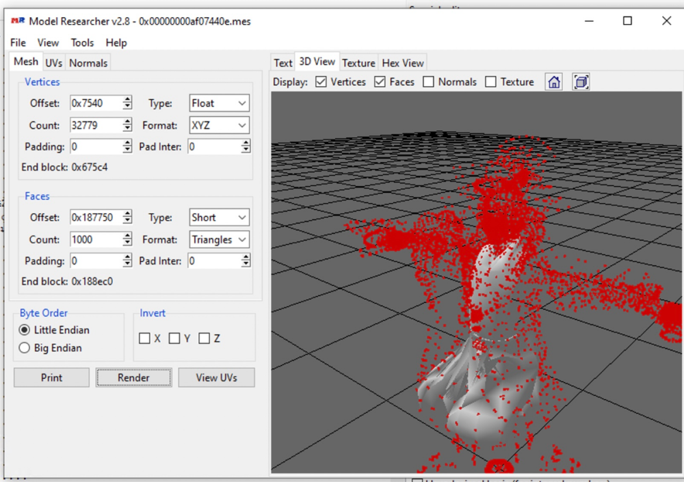This screenshot has height=482, width=684.
Task: Increment the Vertices Offset using its up arrow
Action: tap(129, 100)
